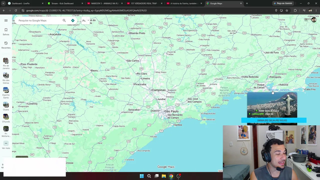320x180 pixels.
Task: Click Jundiaí label on map
Action: coord(161,99)
